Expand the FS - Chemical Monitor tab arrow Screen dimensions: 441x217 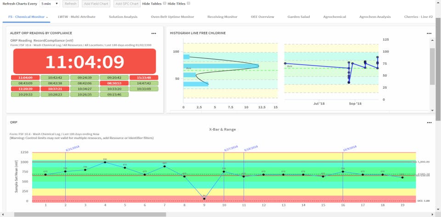[47, 17]
